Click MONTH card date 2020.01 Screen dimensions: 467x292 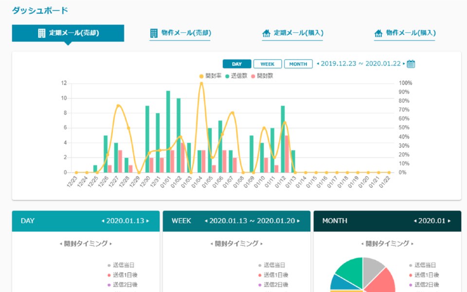(432, 221)
